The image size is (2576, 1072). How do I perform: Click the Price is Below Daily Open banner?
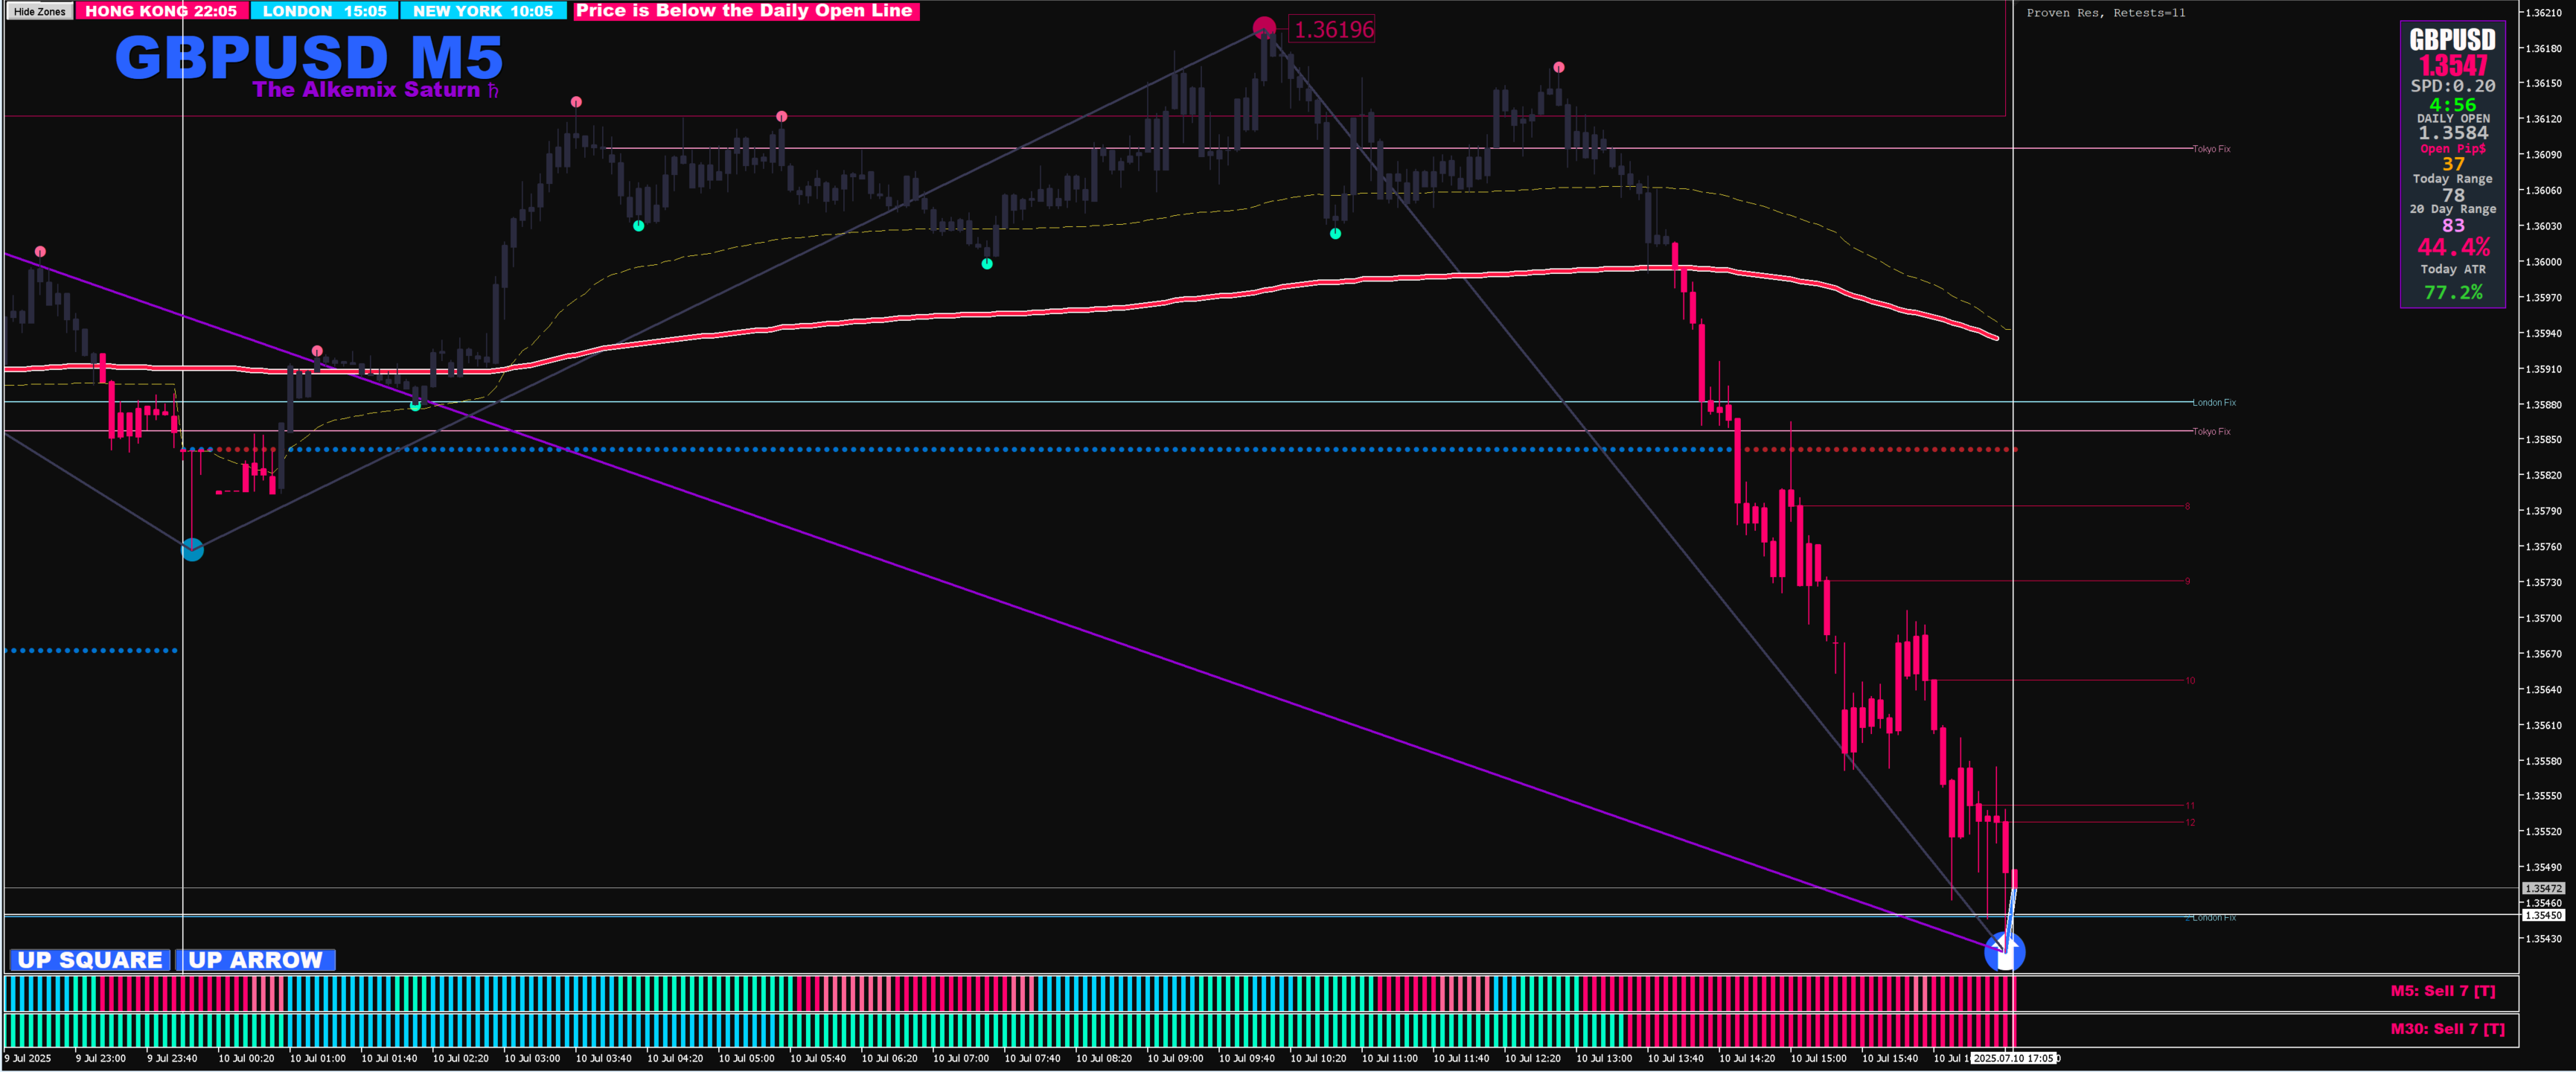(745, 11)
